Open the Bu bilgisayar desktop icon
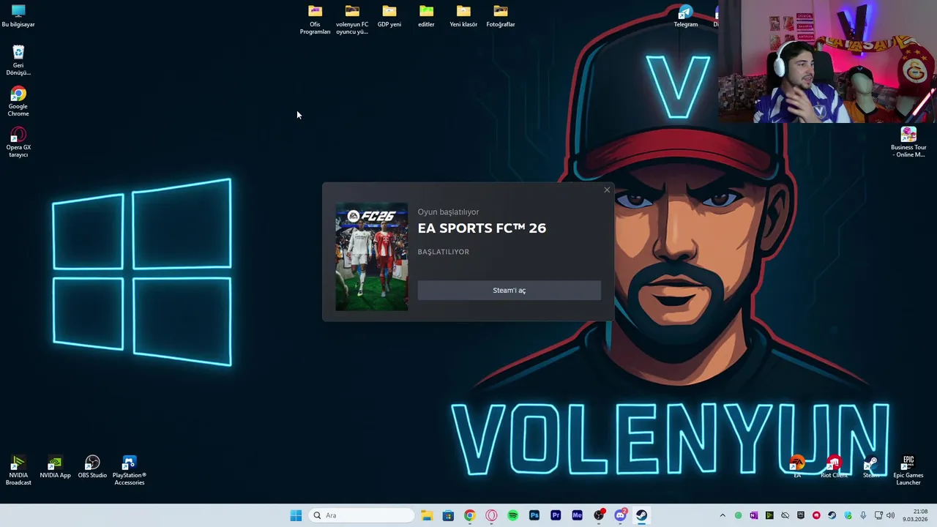Screen dimensions: 937x527 click(18, 16)
